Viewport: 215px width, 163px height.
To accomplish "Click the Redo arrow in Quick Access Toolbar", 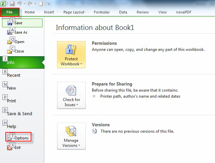I will 30,4.
